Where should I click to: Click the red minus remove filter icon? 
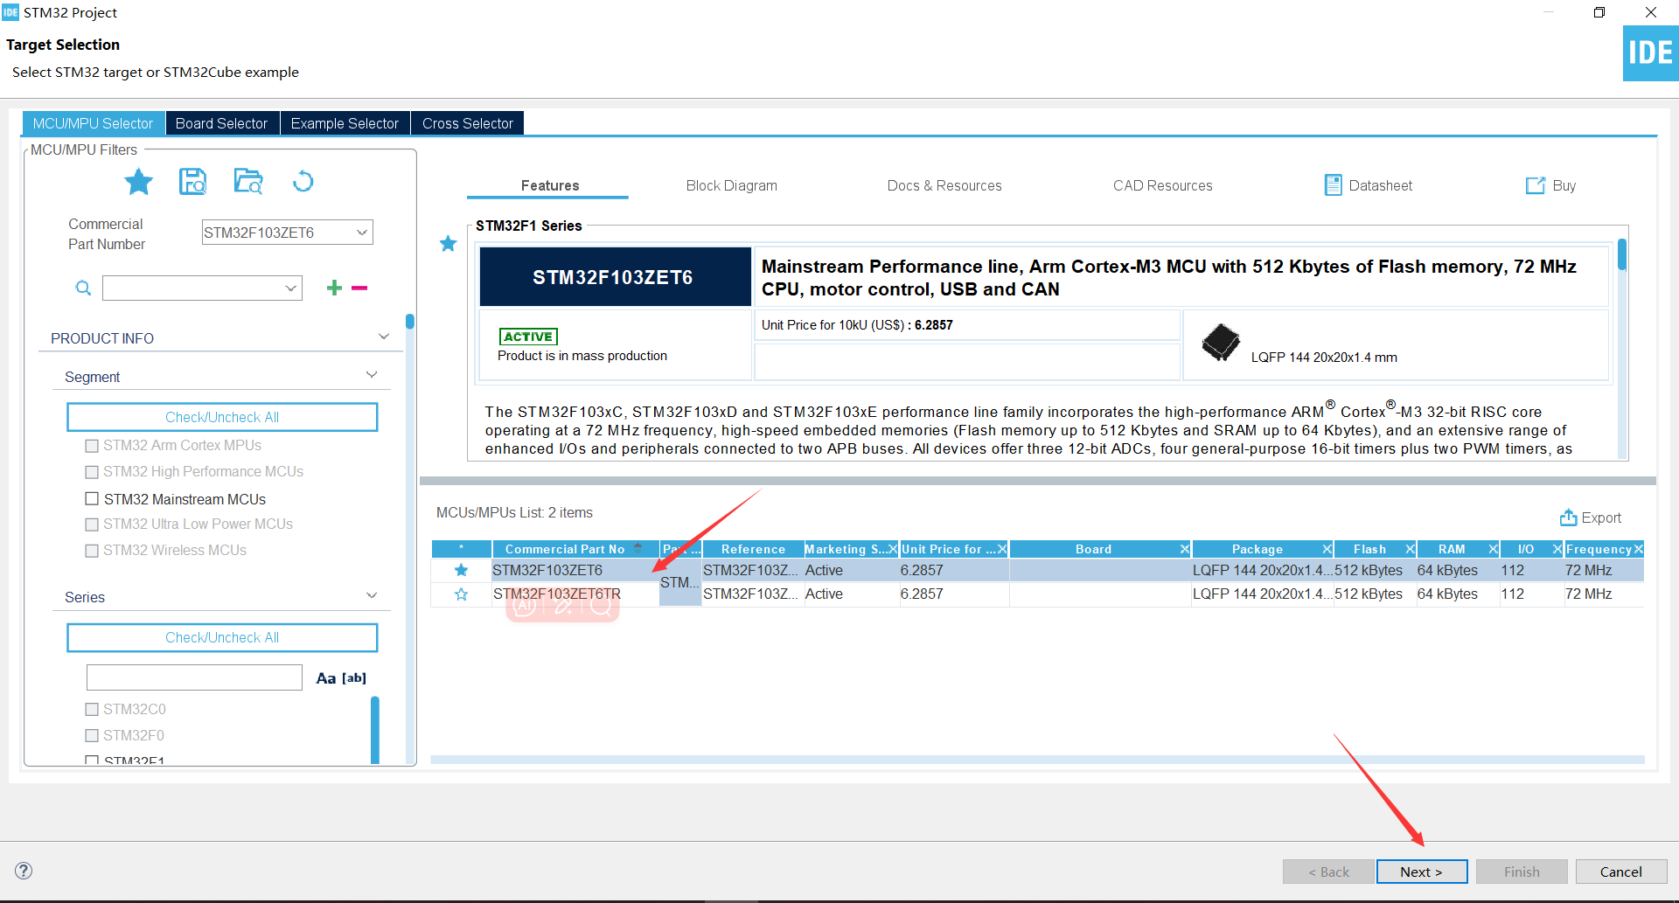click(x=359, y=288)
